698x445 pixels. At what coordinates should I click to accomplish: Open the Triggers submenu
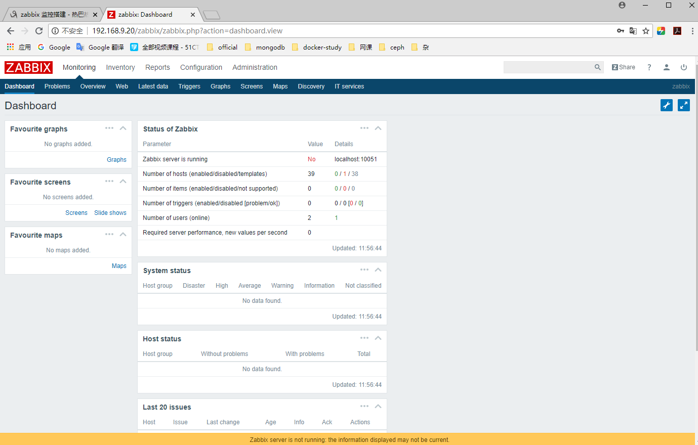189,86
